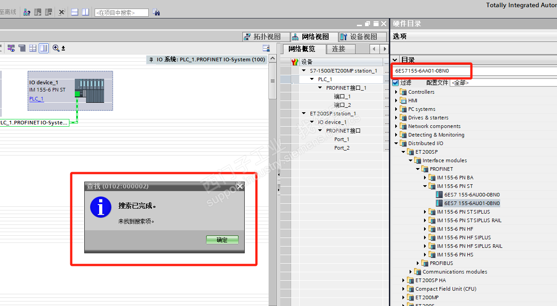
Task: Expand the IM 155-6 PN BA folder
Action: (425, 178)
